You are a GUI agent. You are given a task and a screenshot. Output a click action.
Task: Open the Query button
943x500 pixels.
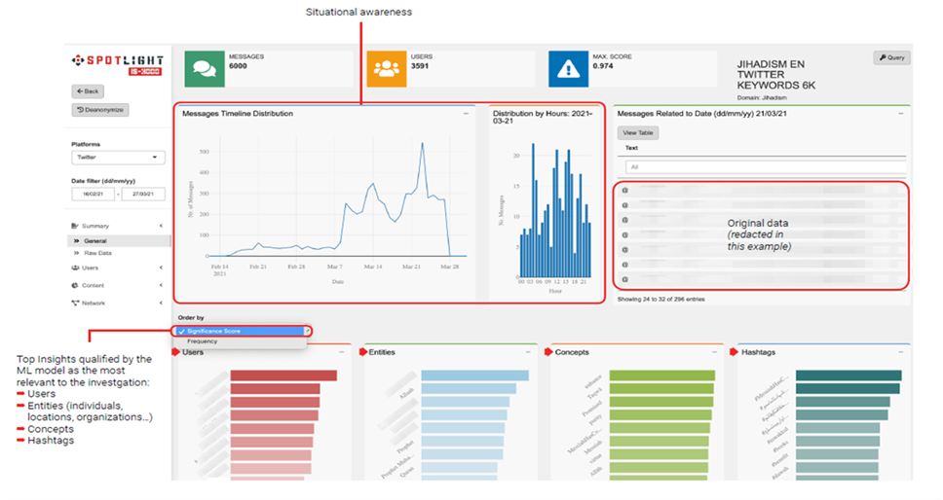click(892, 57)
